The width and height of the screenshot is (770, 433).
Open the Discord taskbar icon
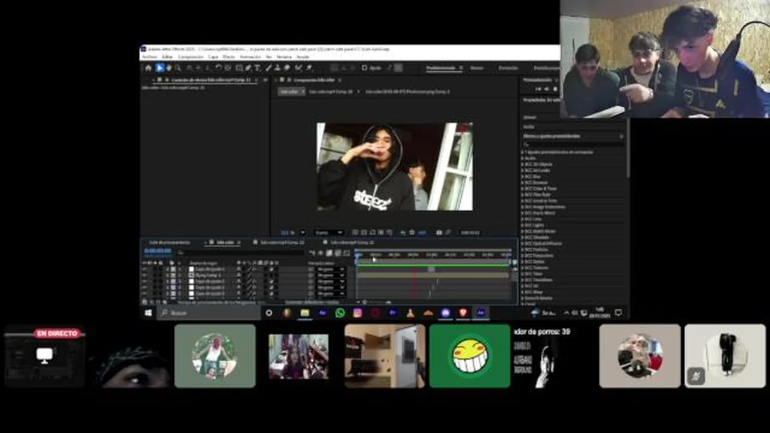tap(445, 313)
